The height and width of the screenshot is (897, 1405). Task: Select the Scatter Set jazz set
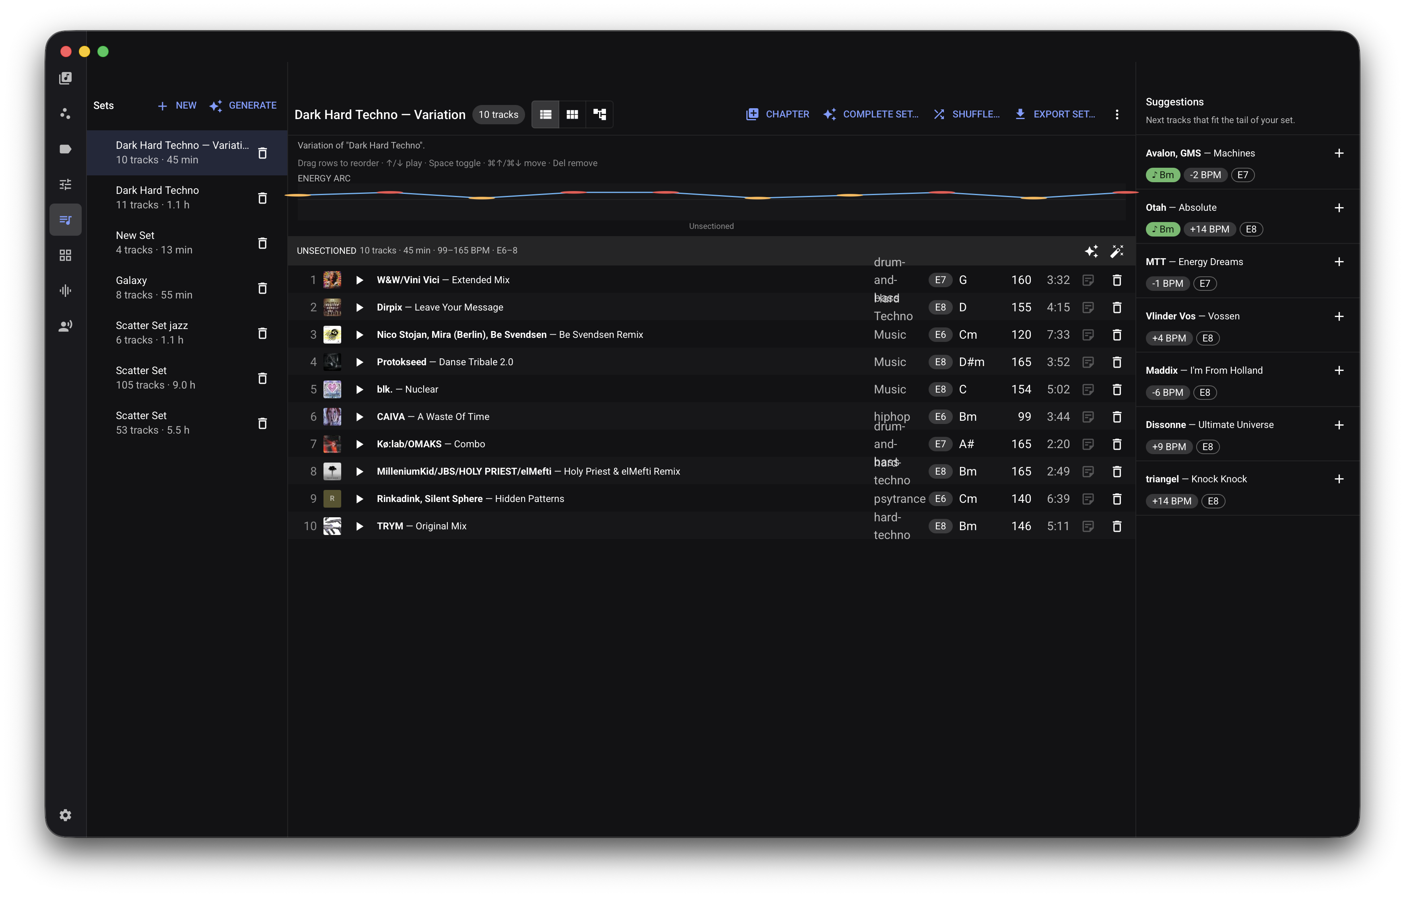[x=187, y=333]
